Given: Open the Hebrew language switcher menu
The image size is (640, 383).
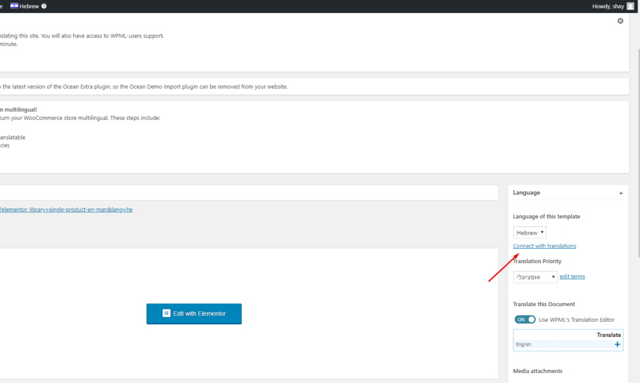Looking at the screenshot, I should point(28,6).
